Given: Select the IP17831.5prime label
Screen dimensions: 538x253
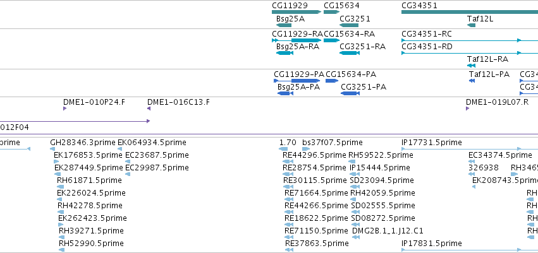Looking at the screenshot, I should [432, 244].
